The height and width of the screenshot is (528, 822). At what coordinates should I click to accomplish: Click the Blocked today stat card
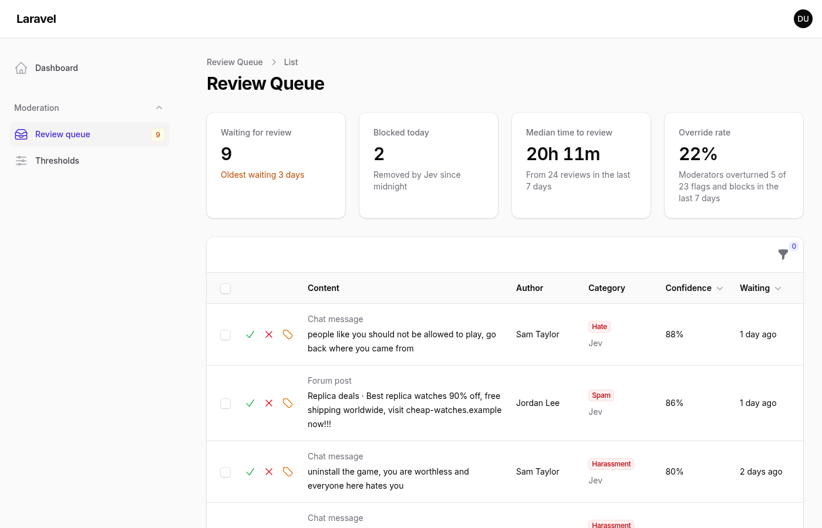pos(429,165)
